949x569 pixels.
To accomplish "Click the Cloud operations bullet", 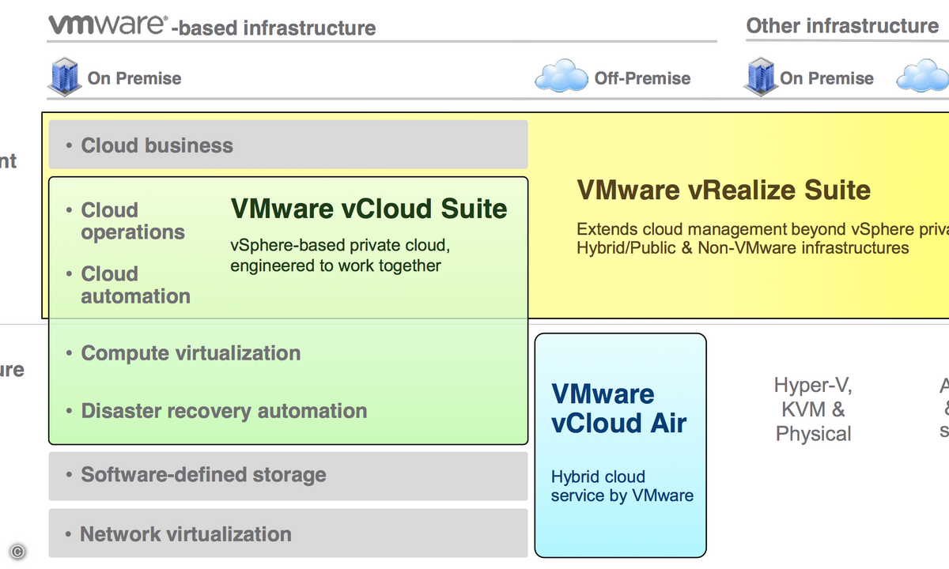I will click(x=126, y=221).
